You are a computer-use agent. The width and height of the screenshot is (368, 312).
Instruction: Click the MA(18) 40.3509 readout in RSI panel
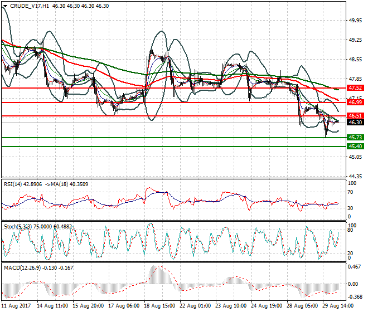[70, 184]
